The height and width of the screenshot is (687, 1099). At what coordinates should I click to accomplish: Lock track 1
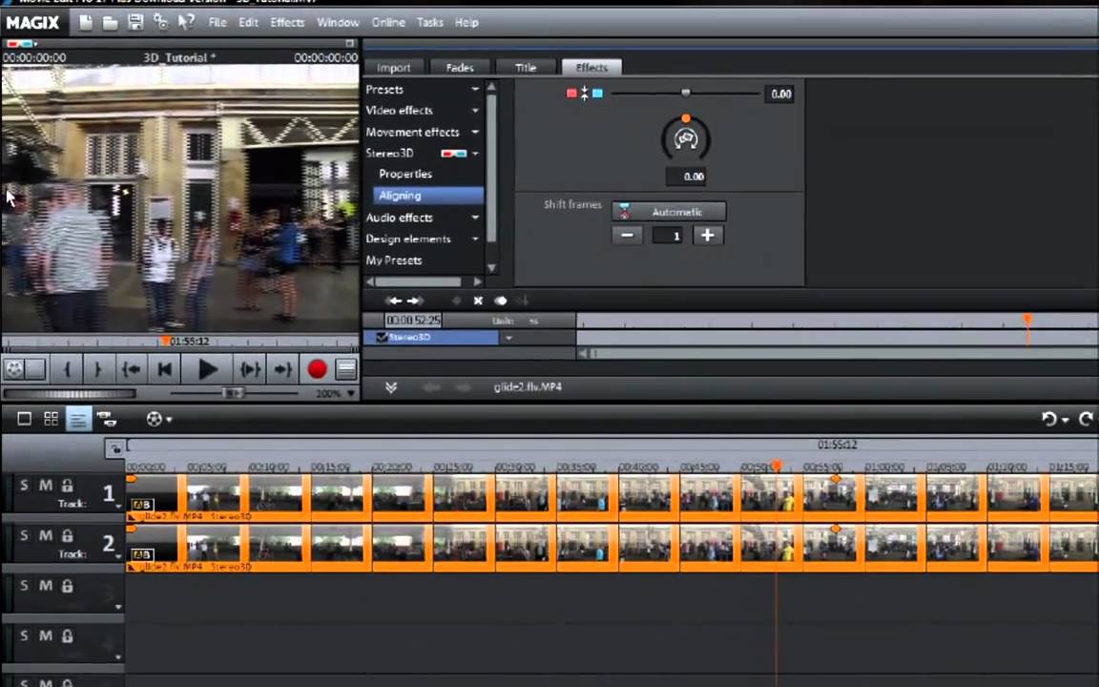(68, 485)
